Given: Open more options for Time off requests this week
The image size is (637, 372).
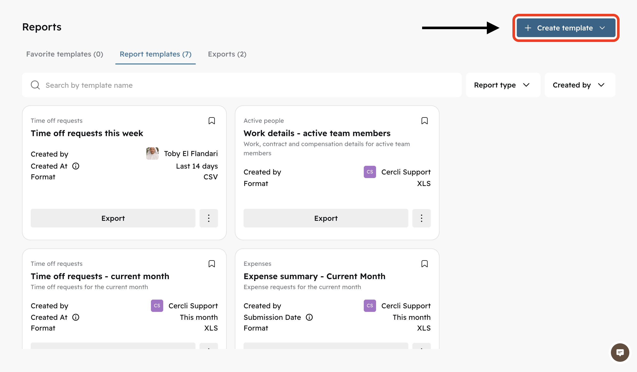Looking at the screenshot, I should point(208,218).
